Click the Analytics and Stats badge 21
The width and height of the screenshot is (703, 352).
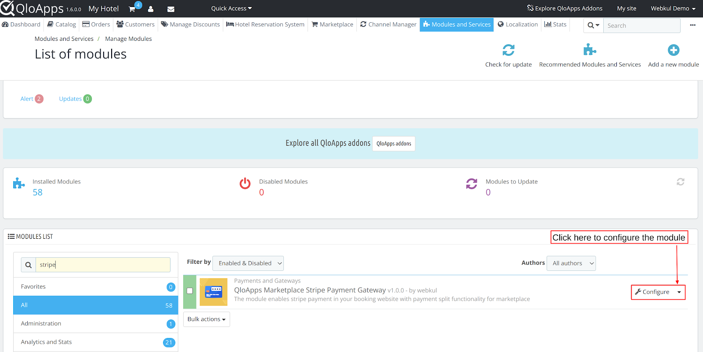169,342
